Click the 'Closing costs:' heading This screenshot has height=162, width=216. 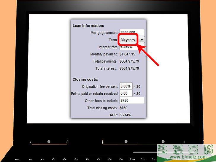[x=85, y=80]
